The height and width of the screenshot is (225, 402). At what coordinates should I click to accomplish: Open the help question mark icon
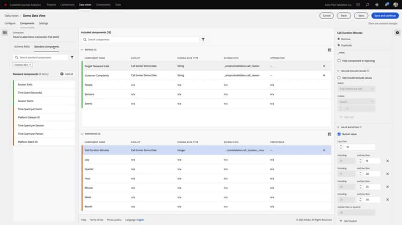pos(377,5)
